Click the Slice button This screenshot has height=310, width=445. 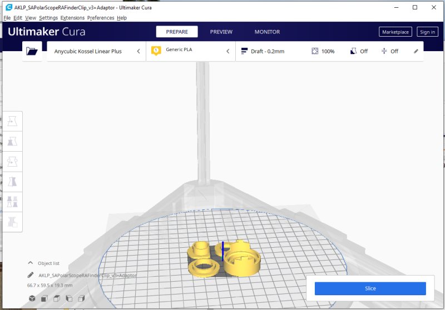click(370, 288)
